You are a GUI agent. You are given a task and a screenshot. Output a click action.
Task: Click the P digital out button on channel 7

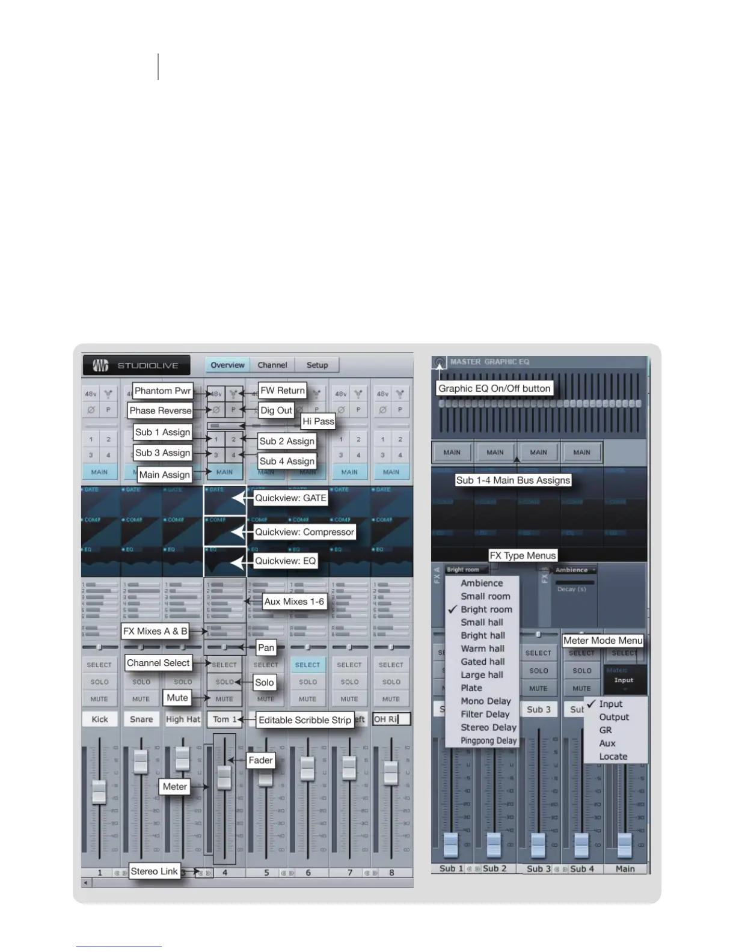pos(358,410)
